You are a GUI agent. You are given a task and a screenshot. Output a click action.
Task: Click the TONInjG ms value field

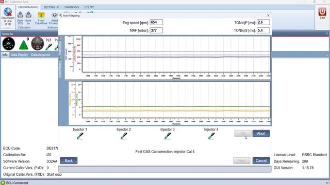(263, 30)
